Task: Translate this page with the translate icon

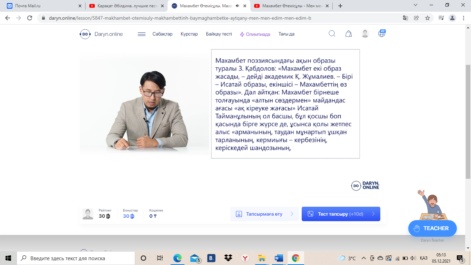Action: pyautogui.click(x=405, y=18)
